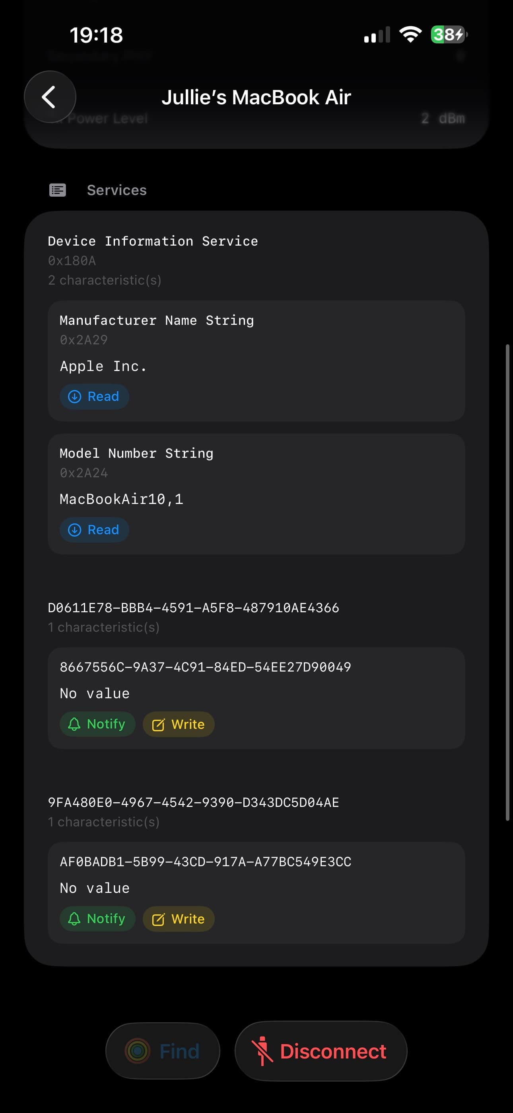Select service 9FA480E0-4967-4542-9390-D343DC5D04AE
513x1113 pixels.
pos(193,803)
